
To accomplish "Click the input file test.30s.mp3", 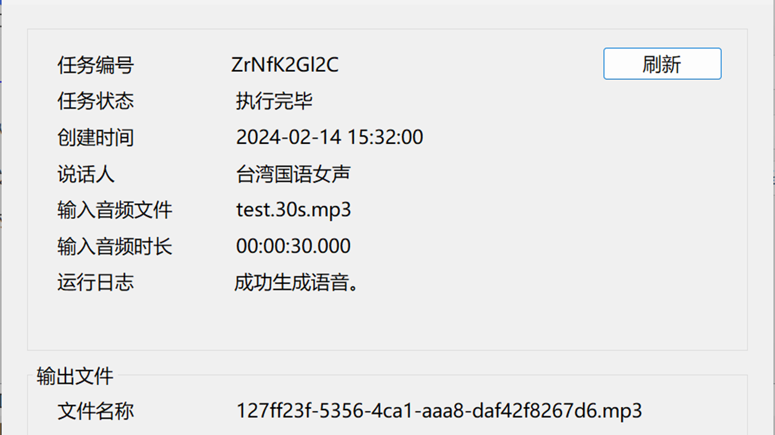I will (293, 210).
